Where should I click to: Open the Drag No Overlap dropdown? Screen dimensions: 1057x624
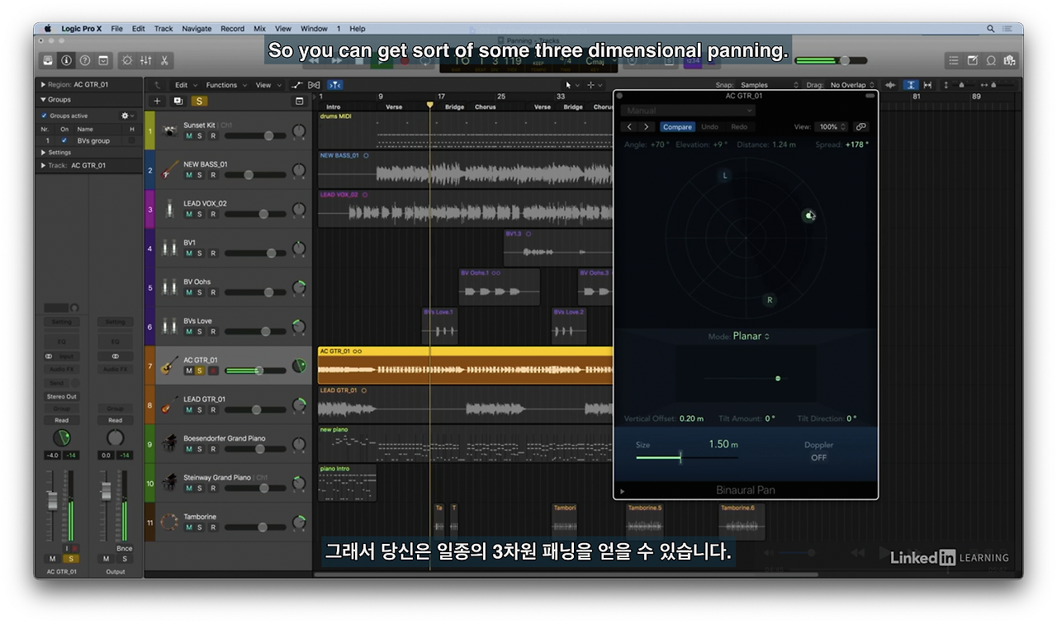(x=852, y=85)
